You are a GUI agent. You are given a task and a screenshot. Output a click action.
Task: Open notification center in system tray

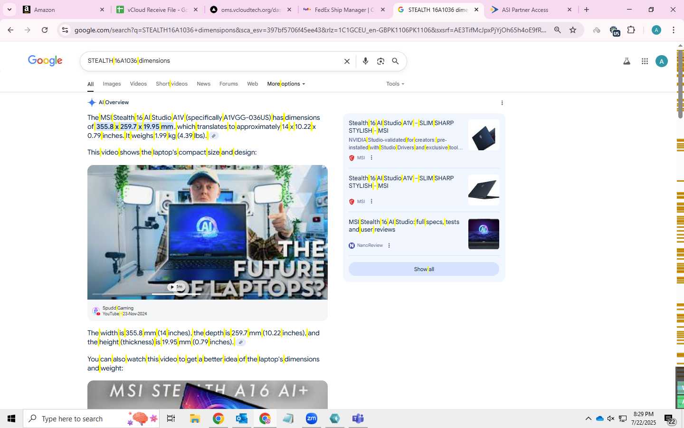670,418
